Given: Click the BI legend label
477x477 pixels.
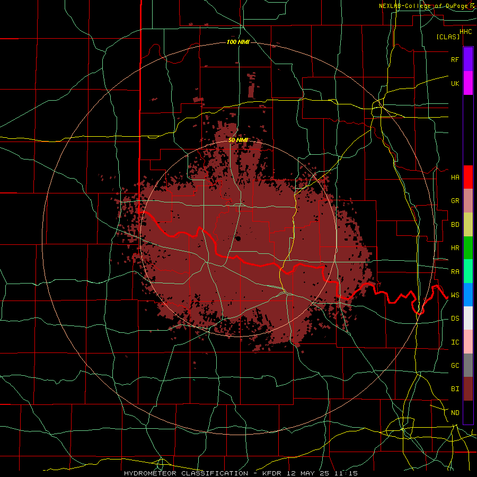Looking at the screenshot, I should pyautogui.click(x=455, y=389).
